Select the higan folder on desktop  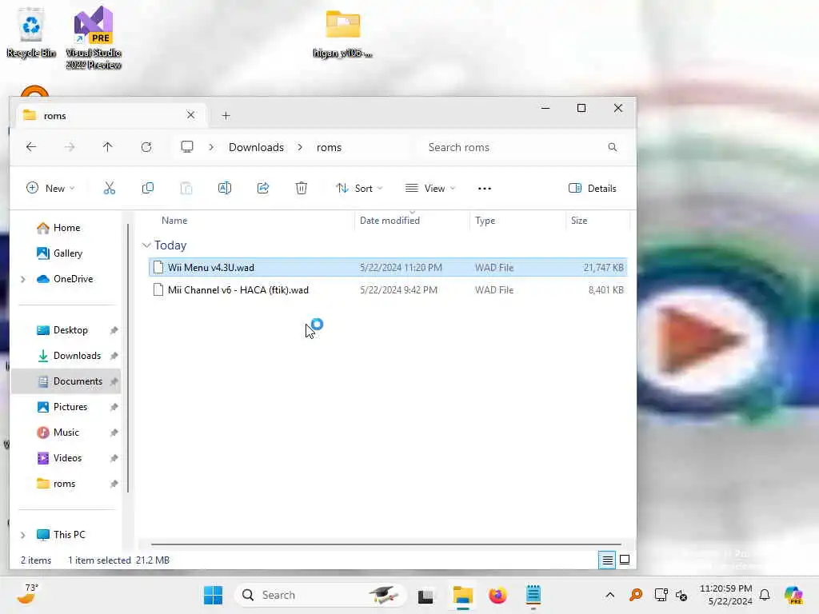click(x=342, y=34)
